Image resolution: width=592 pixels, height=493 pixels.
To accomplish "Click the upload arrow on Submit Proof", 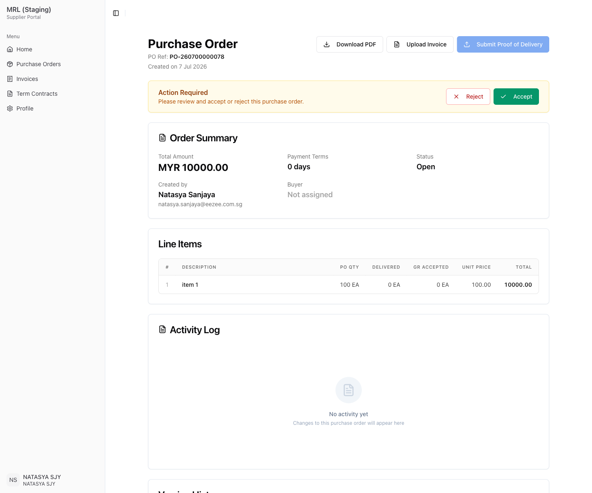I will point(467,44).
